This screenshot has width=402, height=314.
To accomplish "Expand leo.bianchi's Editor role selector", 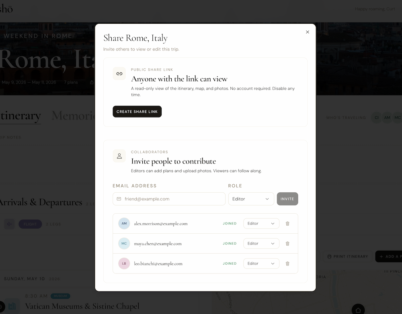I will [261, 263].
